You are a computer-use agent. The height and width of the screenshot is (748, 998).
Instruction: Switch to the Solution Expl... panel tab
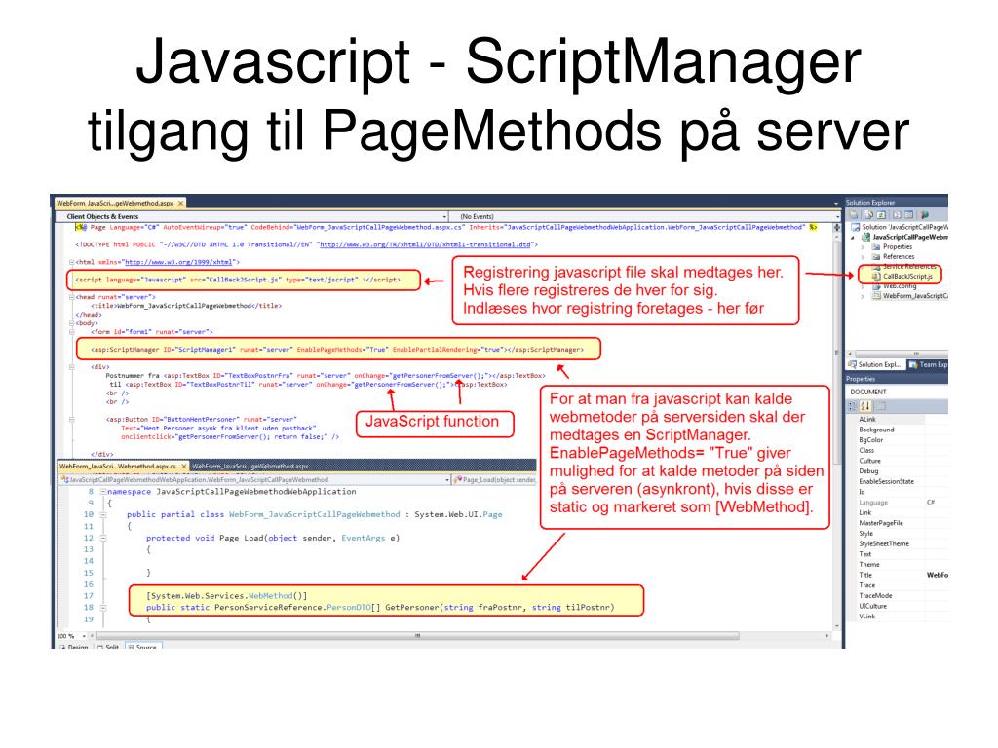tap(874, 364)
